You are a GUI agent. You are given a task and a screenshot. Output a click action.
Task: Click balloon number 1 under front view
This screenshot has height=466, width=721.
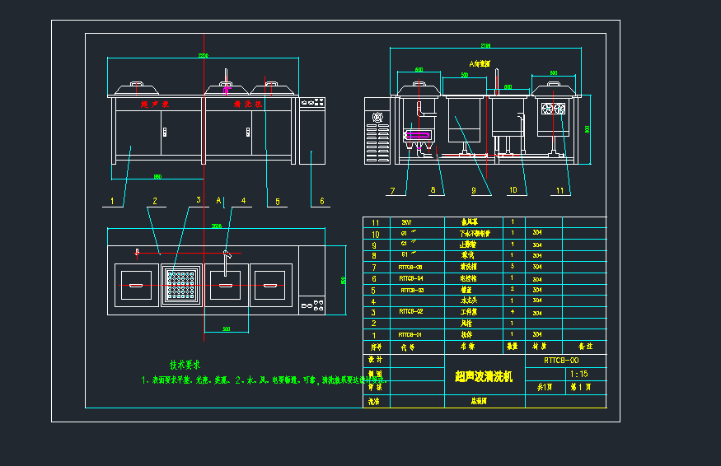tap(110, 200)
